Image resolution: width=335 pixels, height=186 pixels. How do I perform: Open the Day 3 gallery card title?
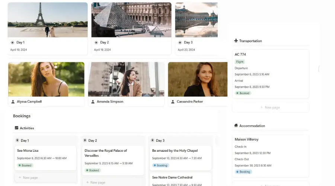188,42
